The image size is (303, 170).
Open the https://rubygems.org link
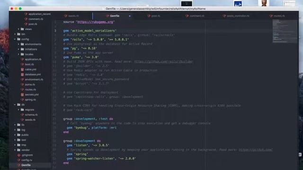click(x=95, y=22)
